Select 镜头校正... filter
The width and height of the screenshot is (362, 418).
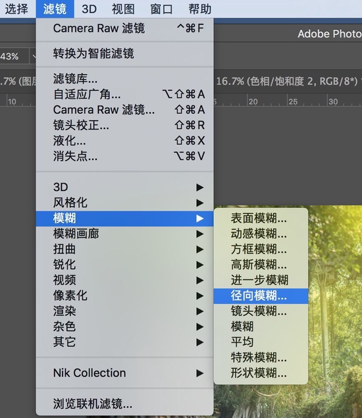tap(124, 125)
